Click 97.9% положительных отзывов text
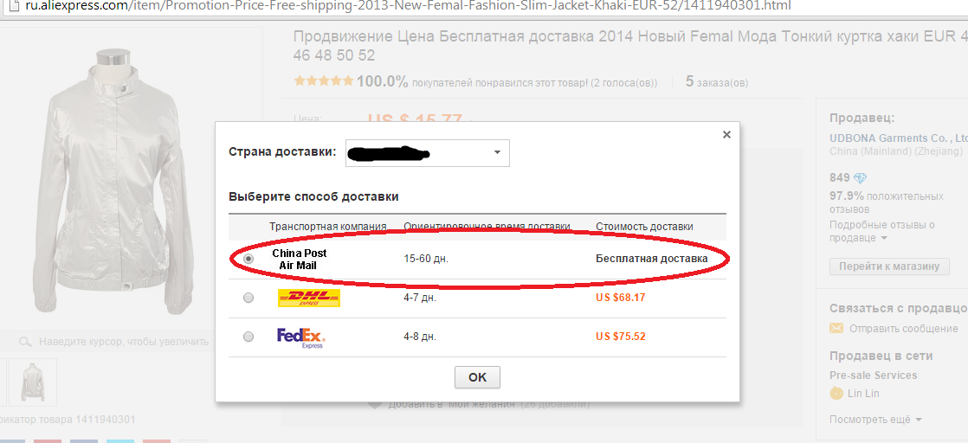968x443 pixels. pos(886,202)
